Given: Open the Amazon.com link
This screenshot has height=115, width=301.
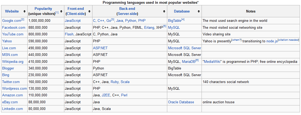Looking at the screenshot, I should 13,95.
